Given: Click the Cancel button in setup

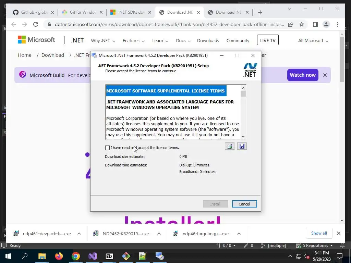Looking at the screenshot, I should [x=244, y=204].
